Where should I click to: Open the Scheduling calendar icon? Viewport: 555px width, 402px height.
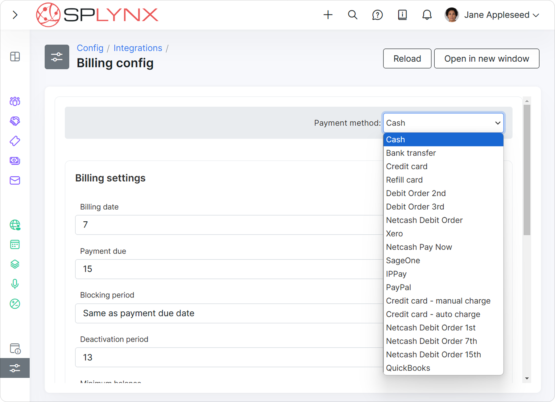14,244
